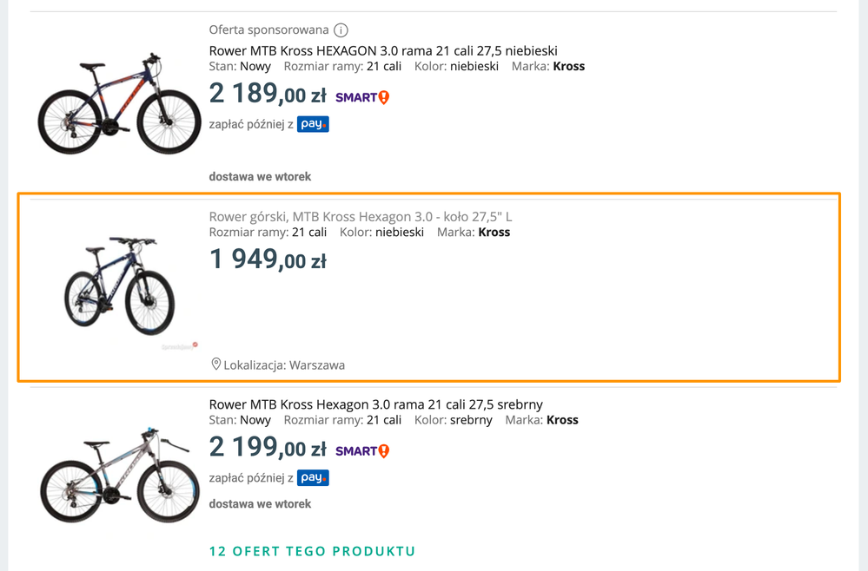Open Rower MTB Kross Hexagon 3.0 srebrny listing
Image resolution: width=868 pixels, height=571 pixels.
pyautogui.click(x=376, y=404)
